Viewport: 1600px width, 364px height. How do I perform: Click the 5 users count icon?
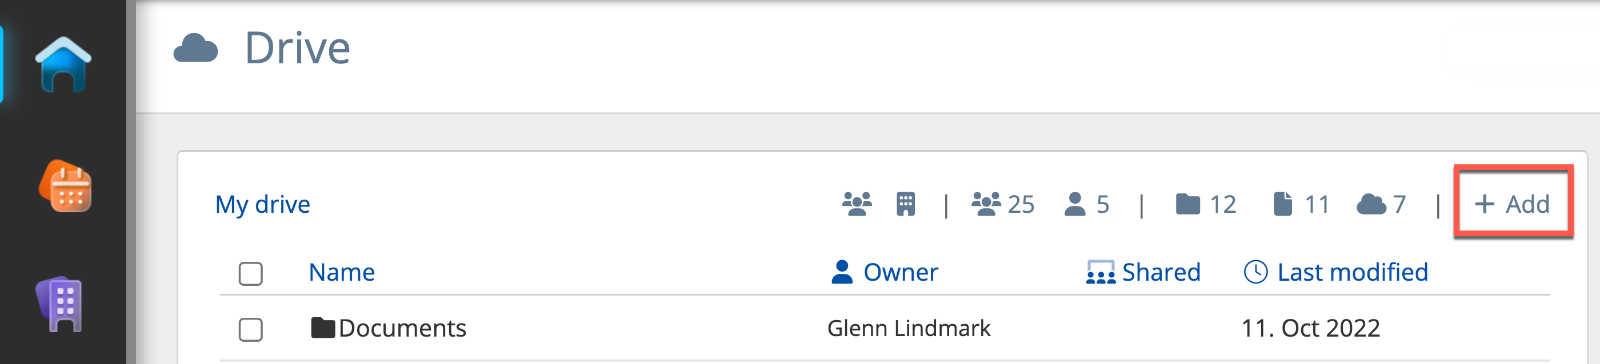[1074, 204]
